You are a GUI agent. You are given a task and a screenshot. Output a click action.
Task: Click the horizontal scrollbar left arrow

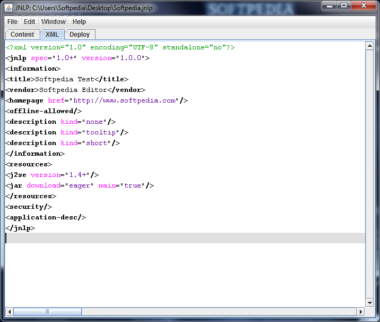(x=10, y=311)
